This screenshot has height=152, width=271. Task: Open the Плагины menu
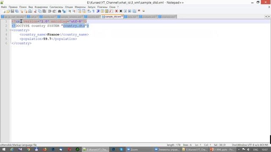[x=102, y=7]
